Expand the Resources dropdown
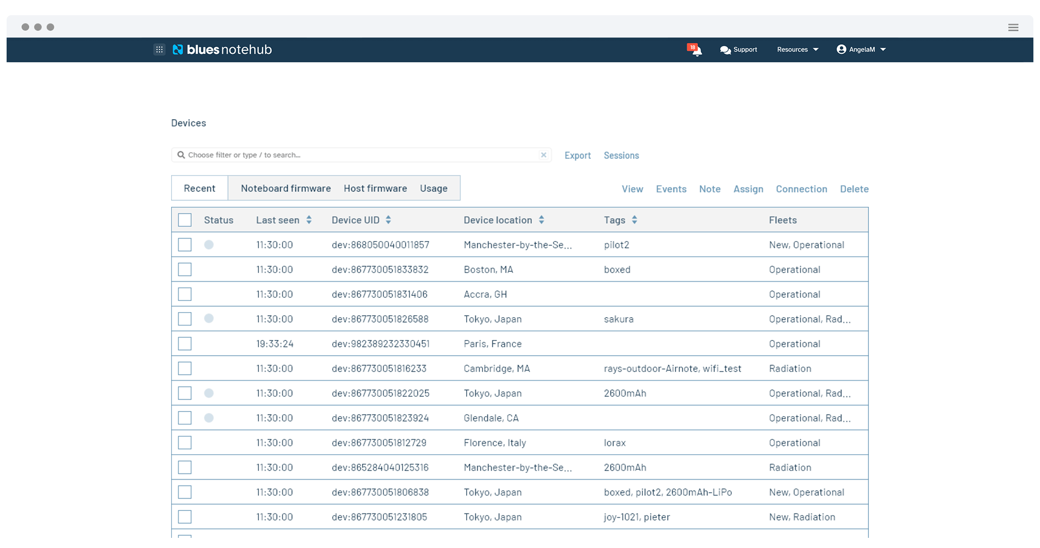1040x548 pixels. point(797,49)
